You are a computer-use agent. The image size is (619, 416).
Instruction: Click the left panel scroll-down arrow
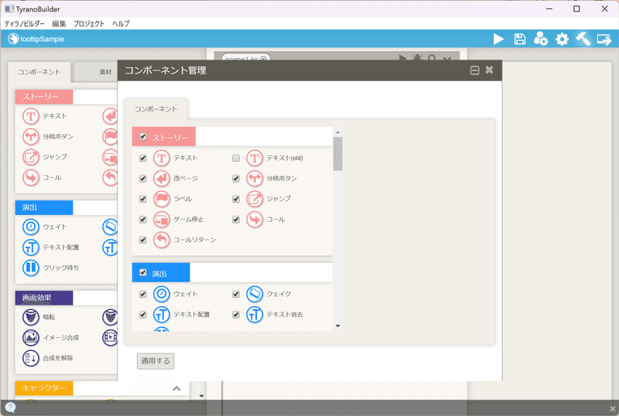[x=202, y=396]
